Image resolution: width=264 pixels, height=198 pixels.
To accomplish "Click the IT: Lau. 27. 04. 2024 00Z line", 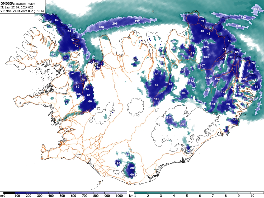I will tap(17, 7).
